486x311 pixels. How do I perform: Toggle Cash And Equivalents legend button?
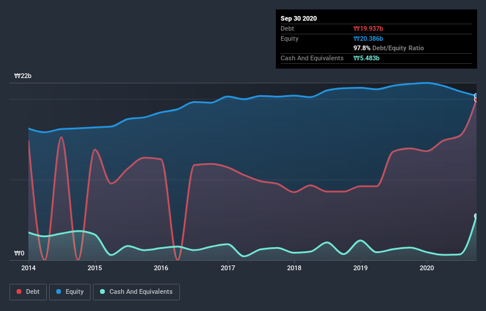136,292
